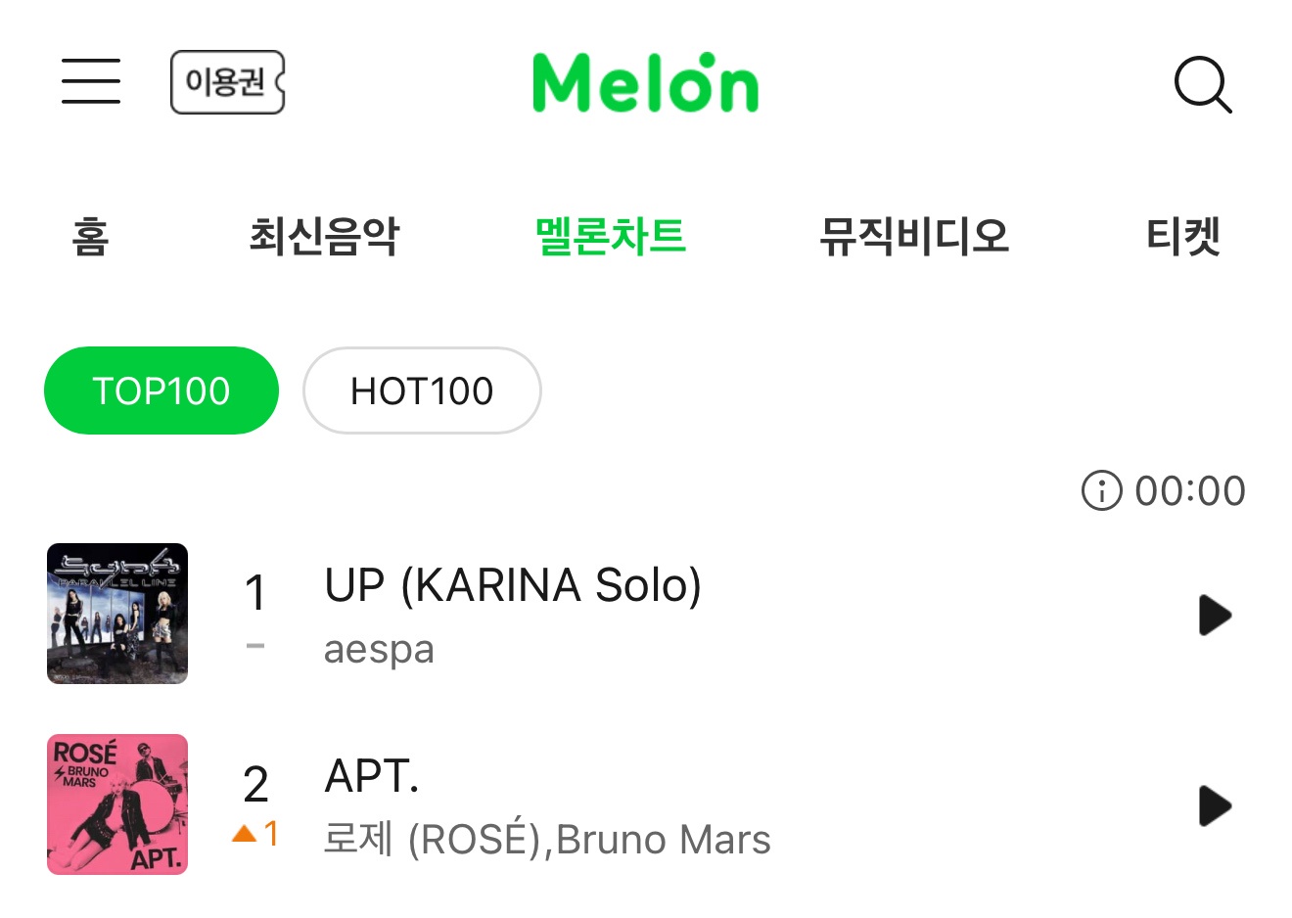Switch to the HOT100 chart

click(422, 390)
